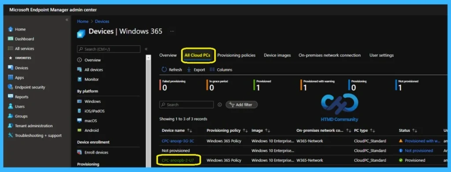451x172 pixels.
Task: Sort by On-premises network column
Action: point(324,131)
